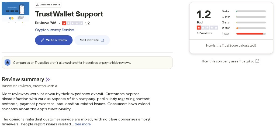The image size is (276, 127).
Task: Jump to Reviews 965 section
Action: [x=46, y=23]
